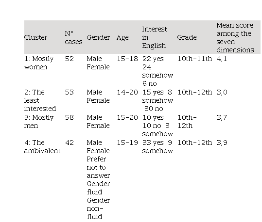Click the '4: The ambivalent' cluster cell
The image size is (262, 222).
tap(42, 147)
